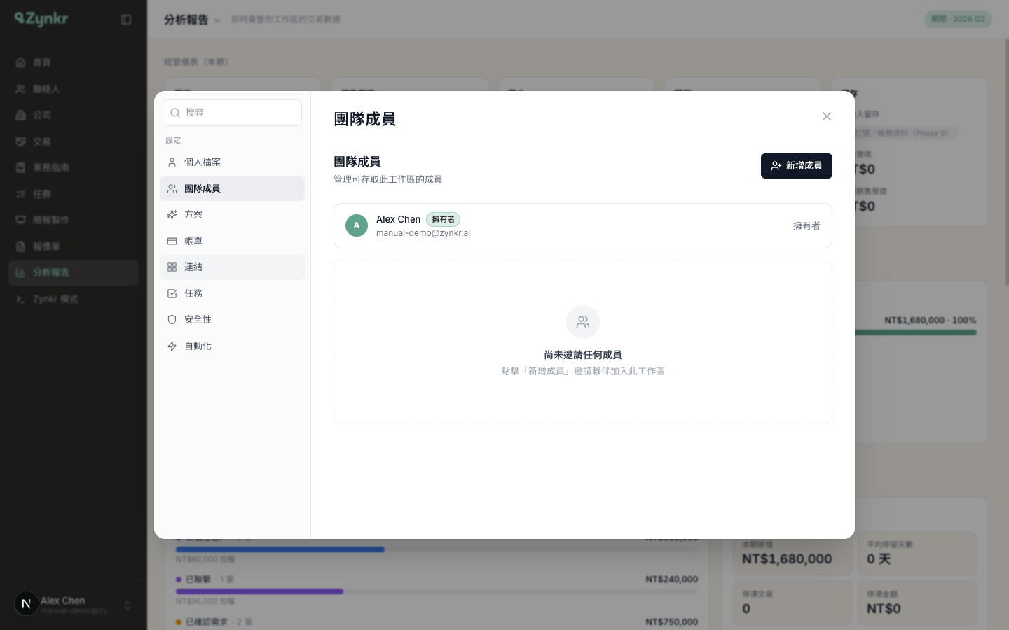Image resolution: width=1009 pixels, height=630 pixels.
Task: Focus the 搜尋 search field
Action: click(232, 113)
